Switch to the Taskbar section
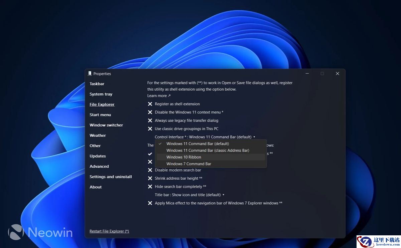The width and height of the screenshot is (401, 248). (97, 84)
